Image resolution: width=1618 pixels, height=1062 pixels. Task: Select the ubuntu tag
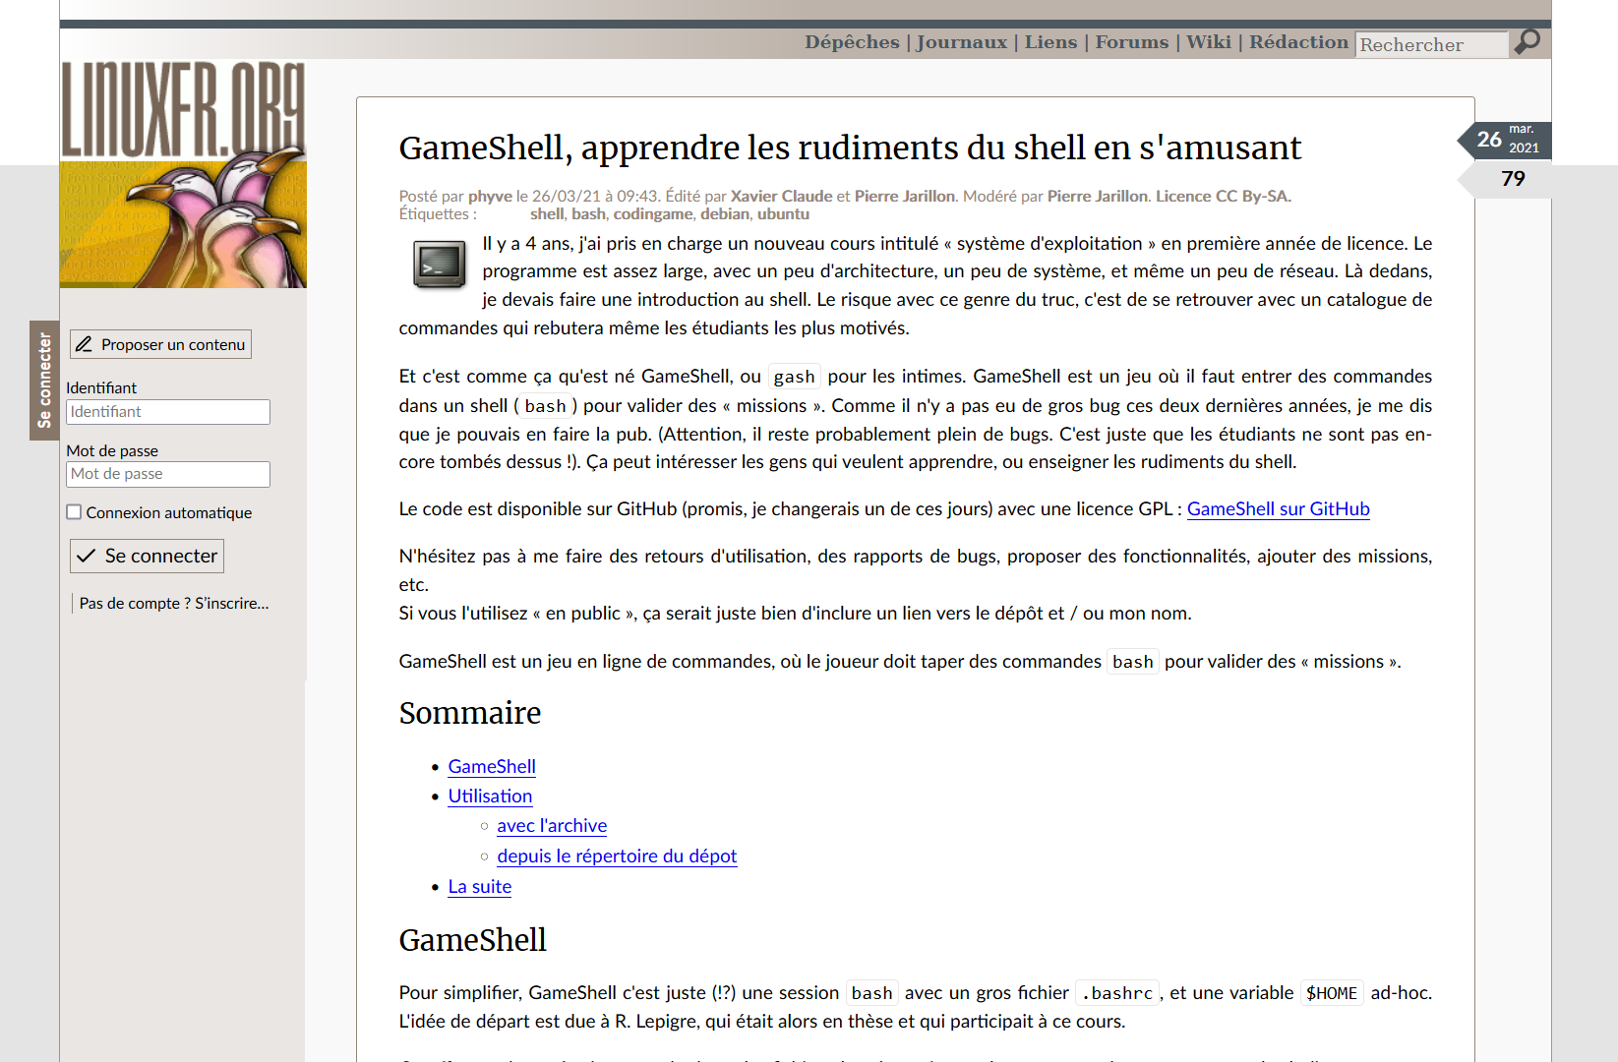[783, 213]
